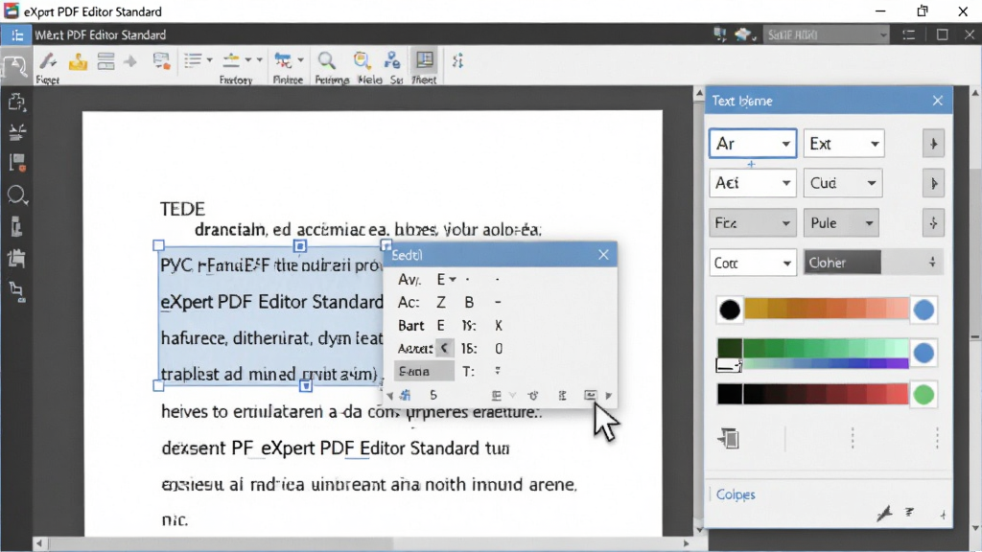Click the app menu button left of title
Image resolution: width=982 pixels, height=552 pixels.
17,35
